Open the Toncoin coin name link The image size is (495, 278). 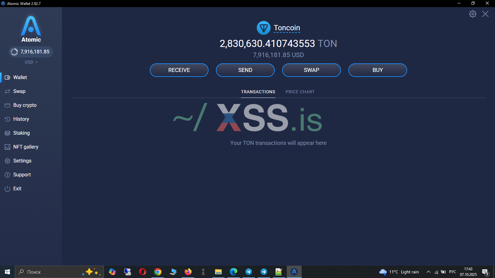[287, 28]
